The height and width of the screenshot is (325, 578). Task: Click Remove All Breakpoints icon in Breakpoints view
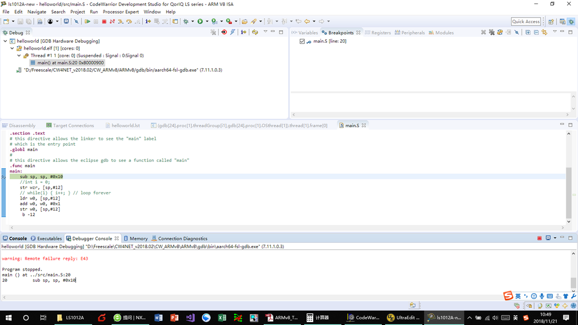(x=491, y=32)
